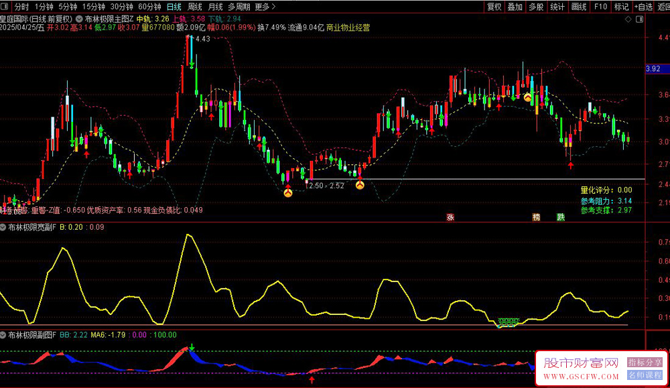Expand the 布林极限宽副F indicator dropdown

(x=3, y=227)
